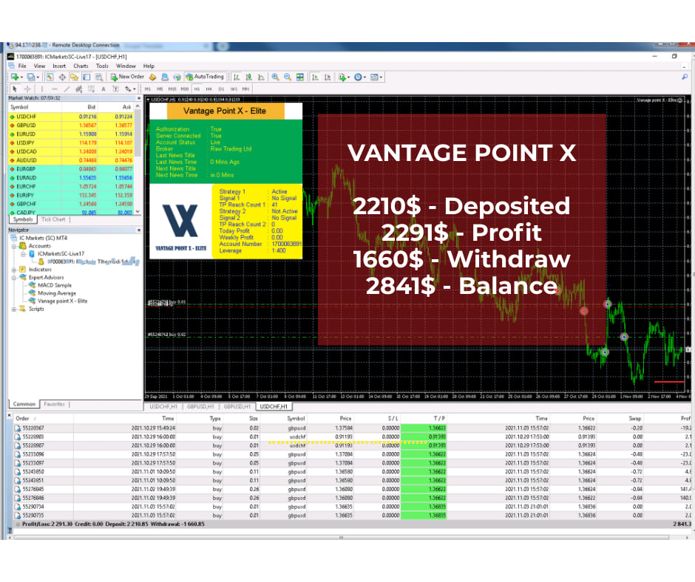Select EURGBP in Market Watch
This screenshot has height=582, width=695.
[72, 169]
